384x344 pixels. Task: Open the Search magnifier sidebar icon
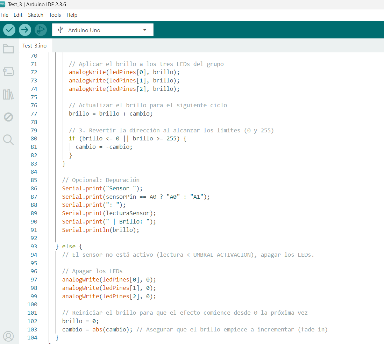[8, 140]
